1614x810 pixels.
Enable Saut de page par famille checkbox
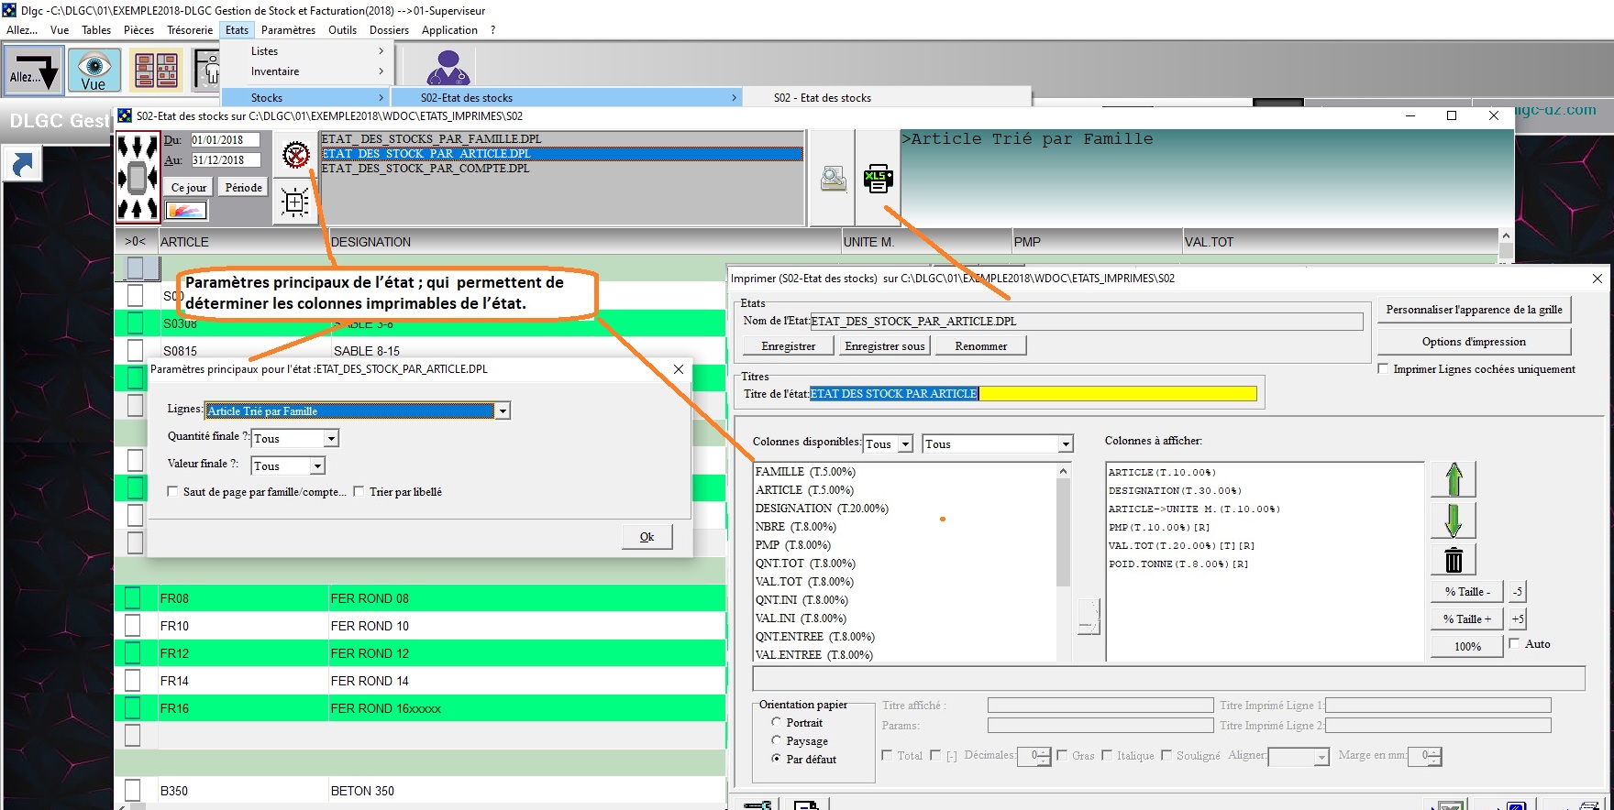pyautogui.click(x=172, y=492)
